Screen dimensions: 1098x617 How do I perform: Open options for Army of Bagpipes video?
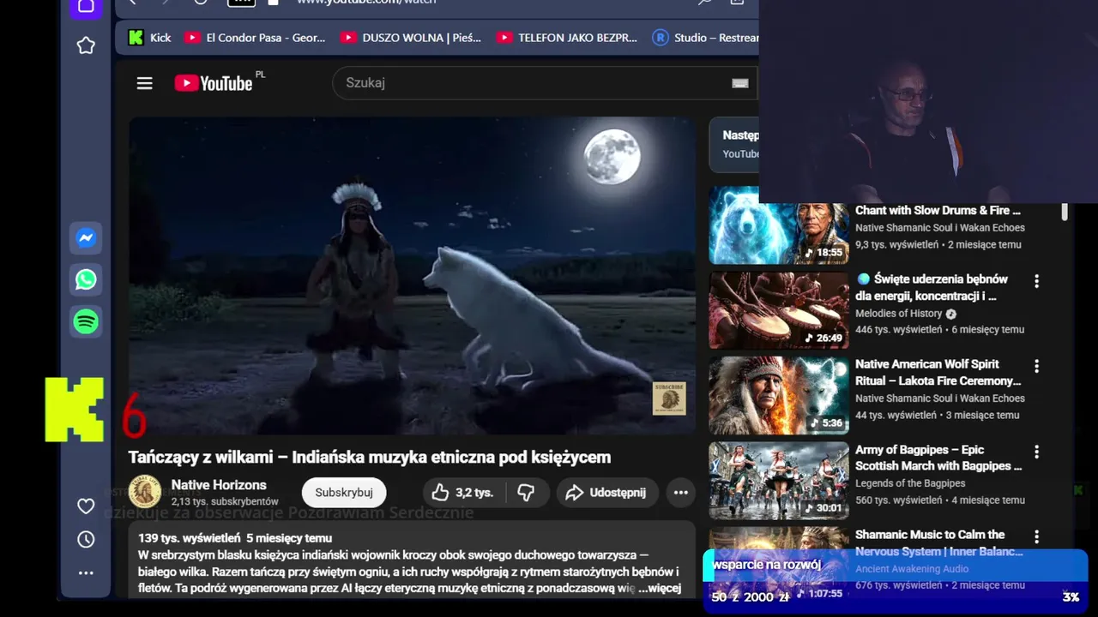[x=1036, y=452]
